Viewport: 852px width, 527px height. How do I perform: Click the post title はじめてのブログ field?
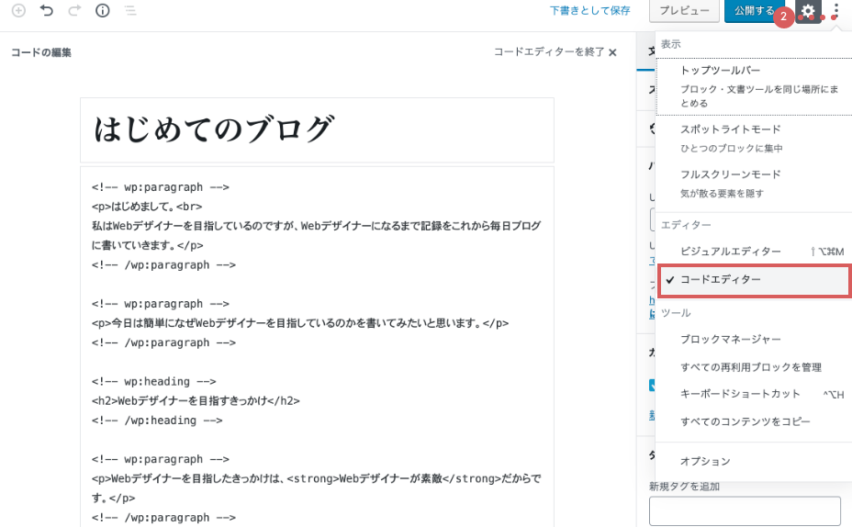coord(317,130)
